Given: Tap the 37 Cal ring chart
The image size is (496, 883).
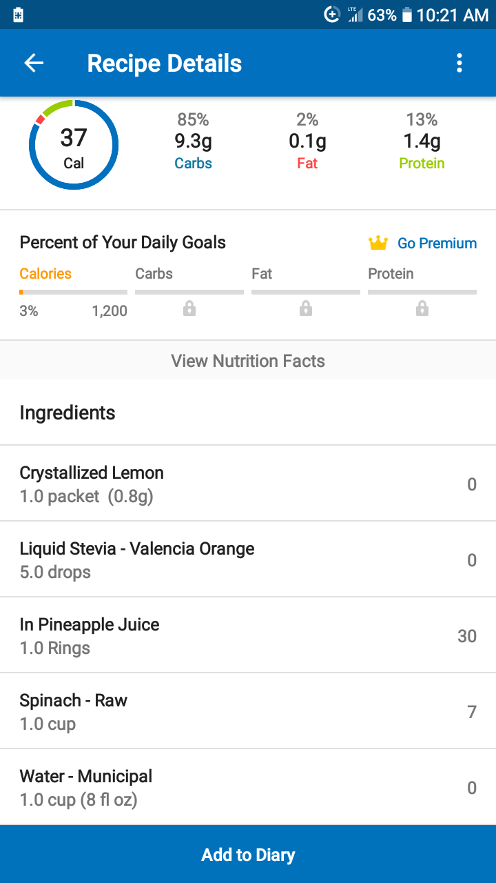Looking at the screenshot, I should (74, 145).
